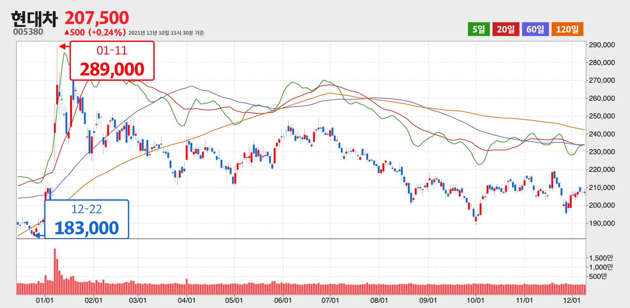Click the 07/01 date axis label

coord(330,300)
